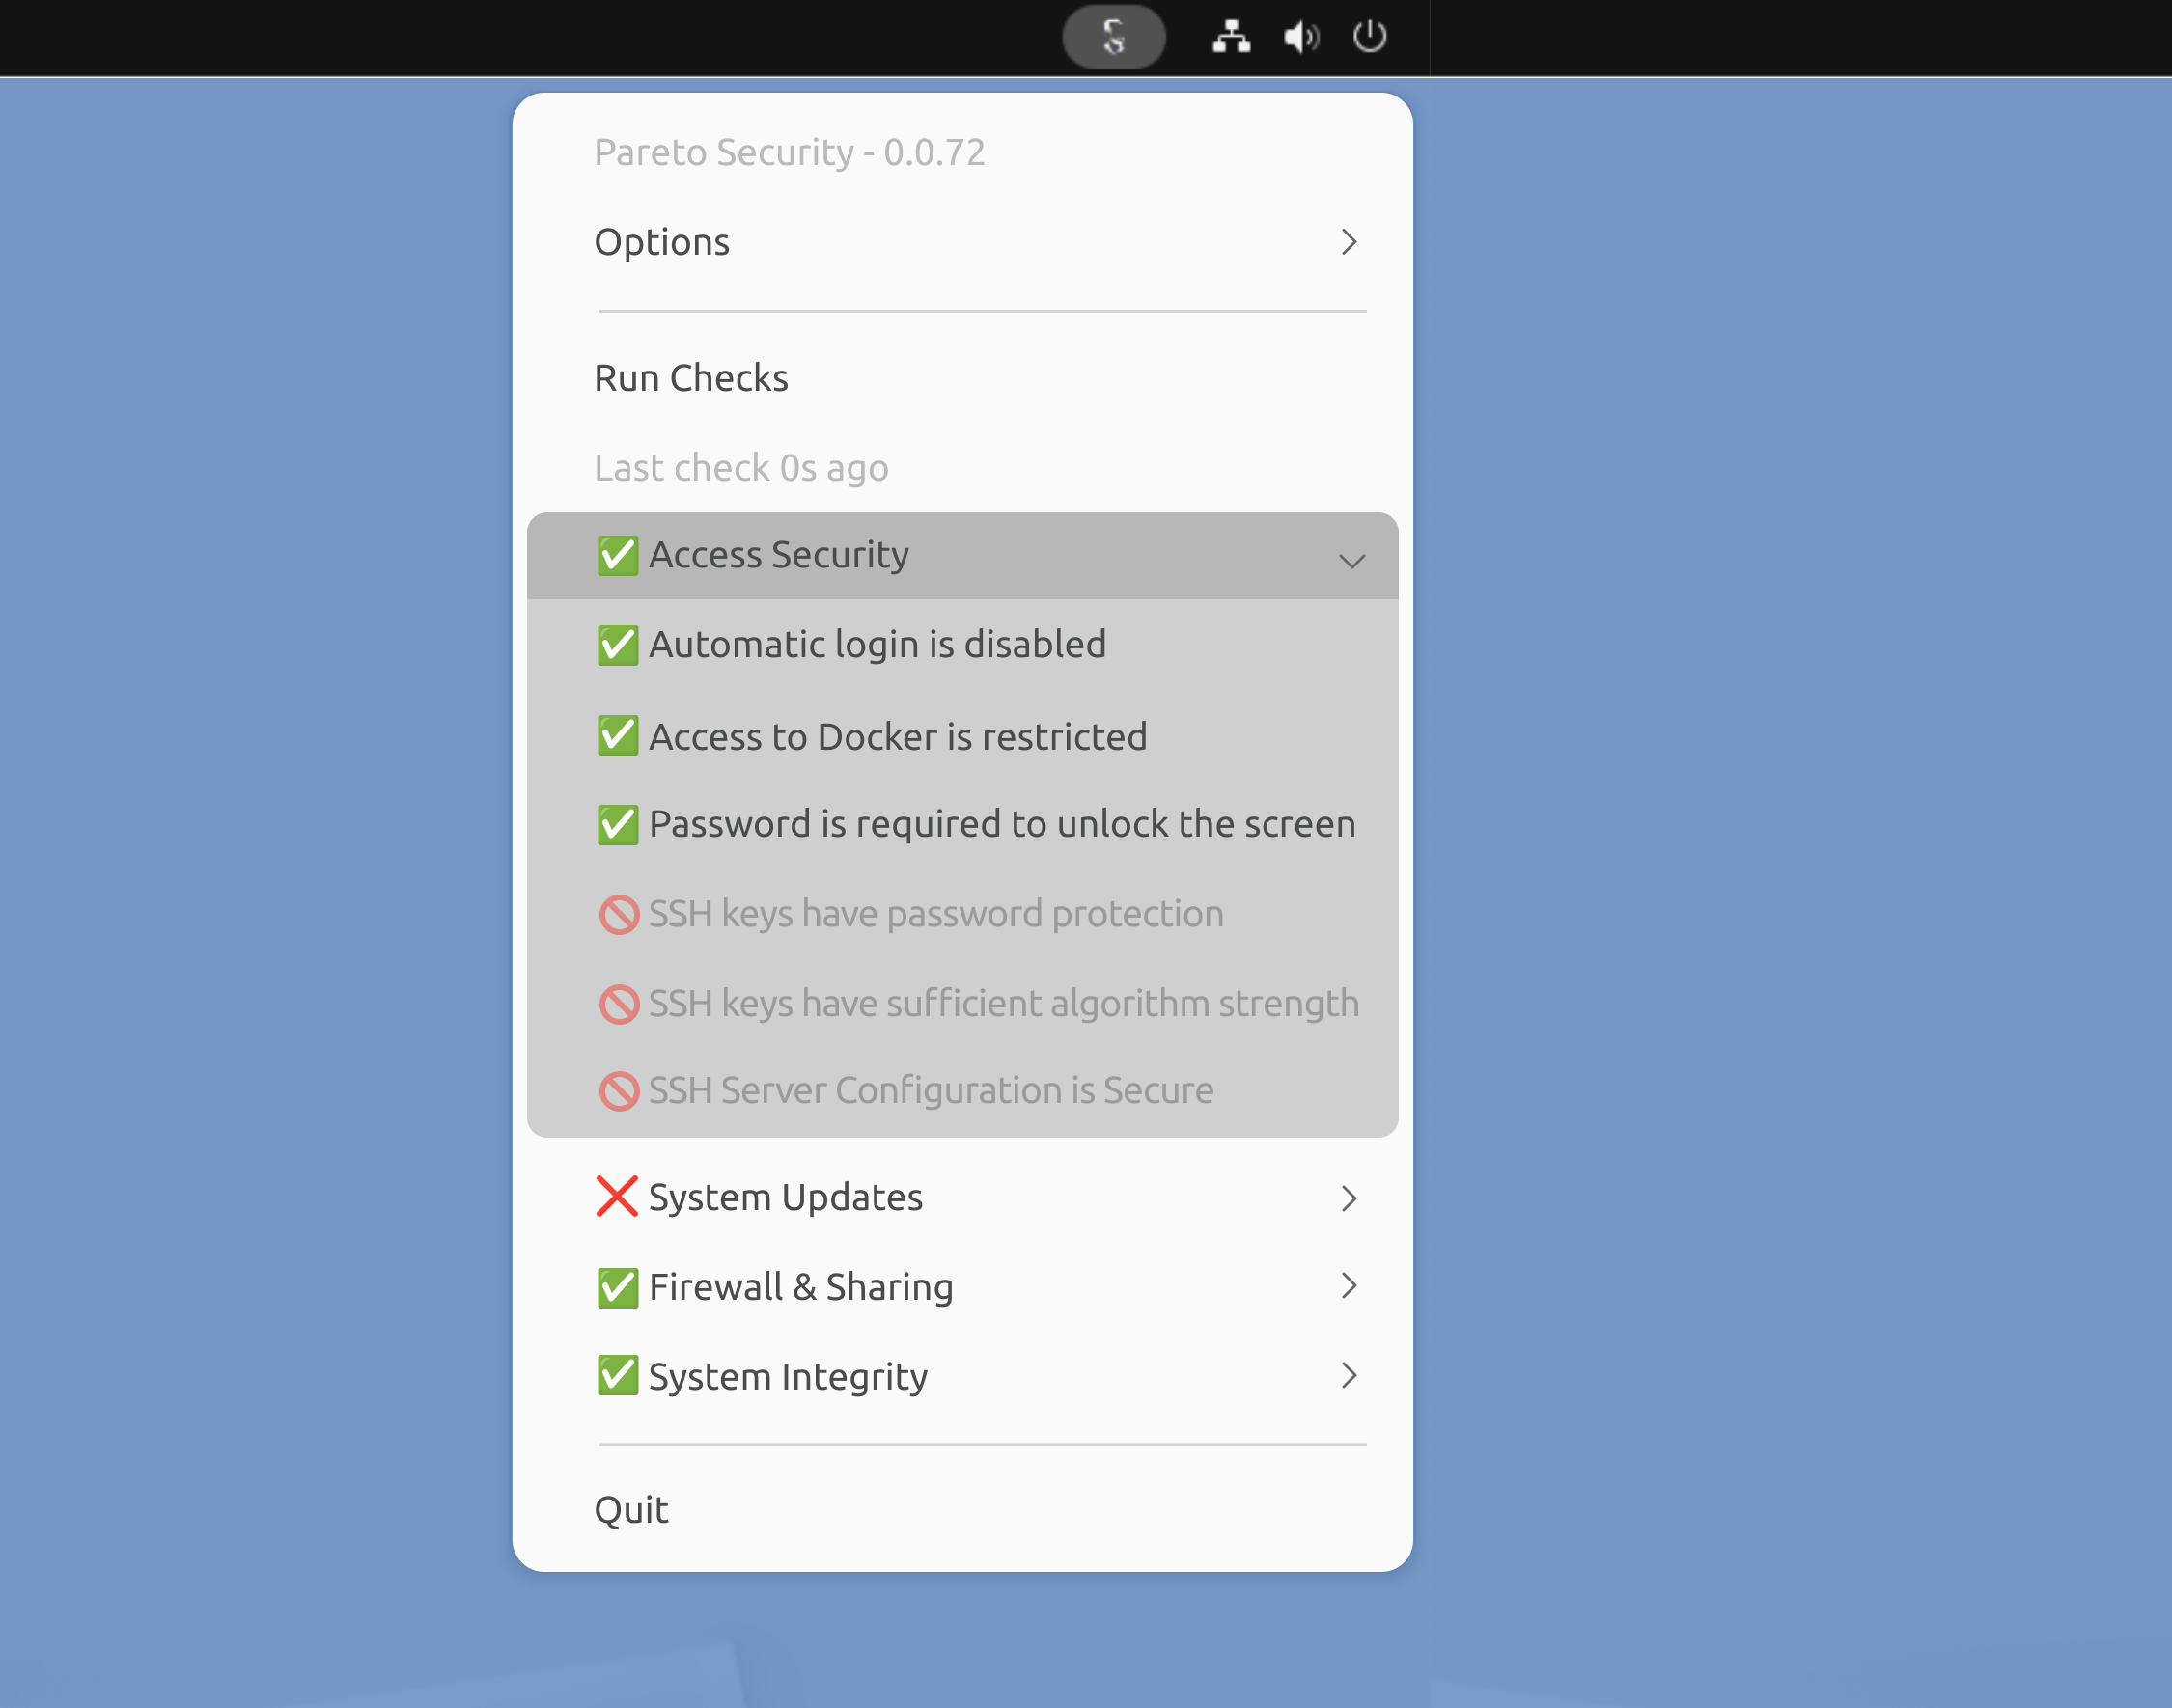
Task: Click the green checkmark next to Access Security
Action: pos(617,556)
